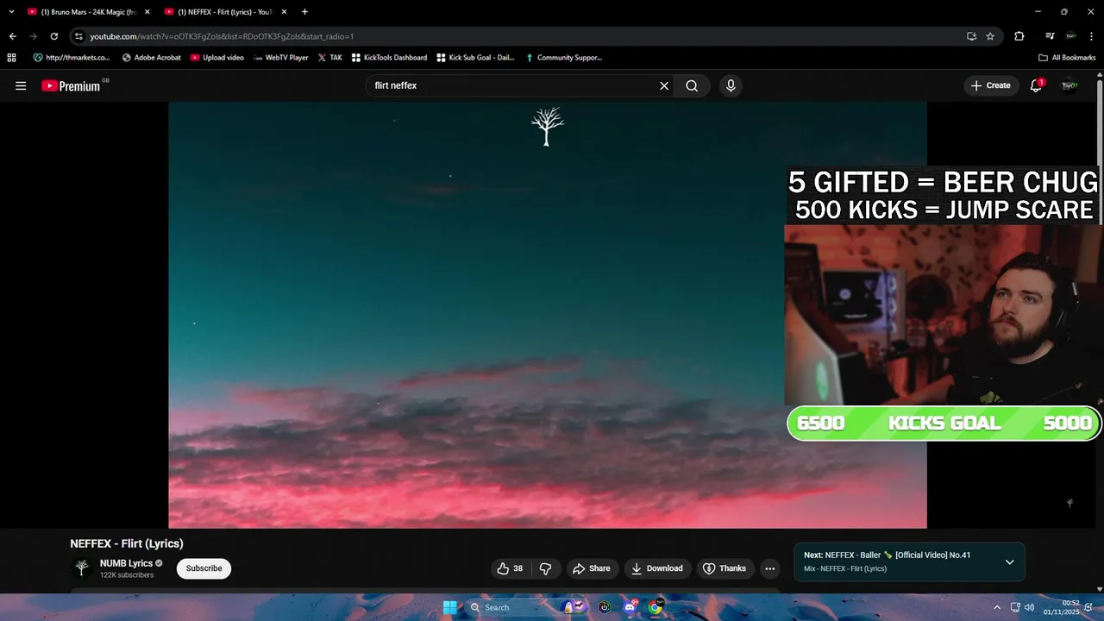
Task: Open a new browser tab
Action: coord(304,12)
